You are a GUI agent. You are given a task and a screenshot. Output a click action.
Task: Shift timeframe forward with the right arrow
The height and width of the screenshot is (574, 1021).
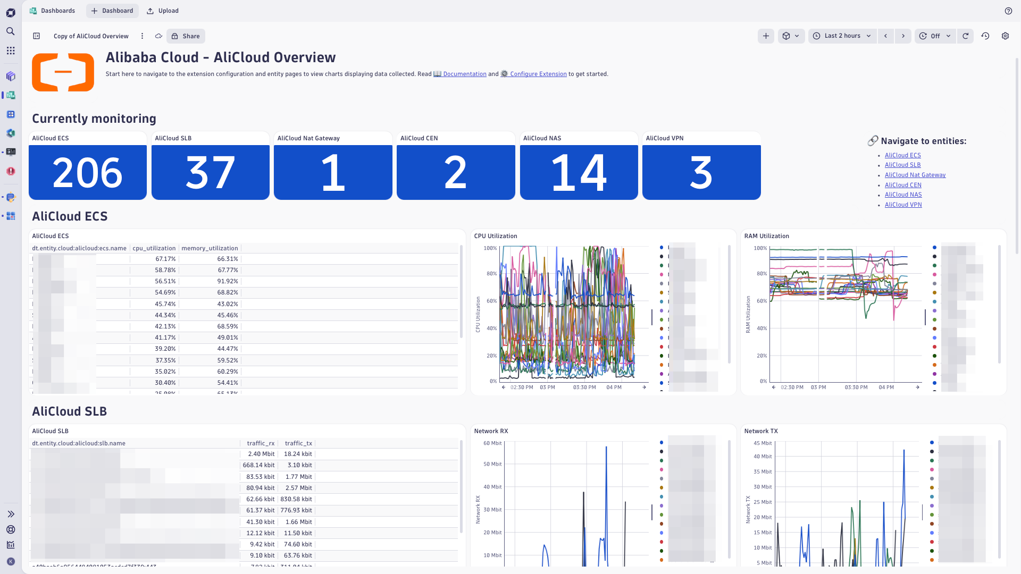point(903,36)
